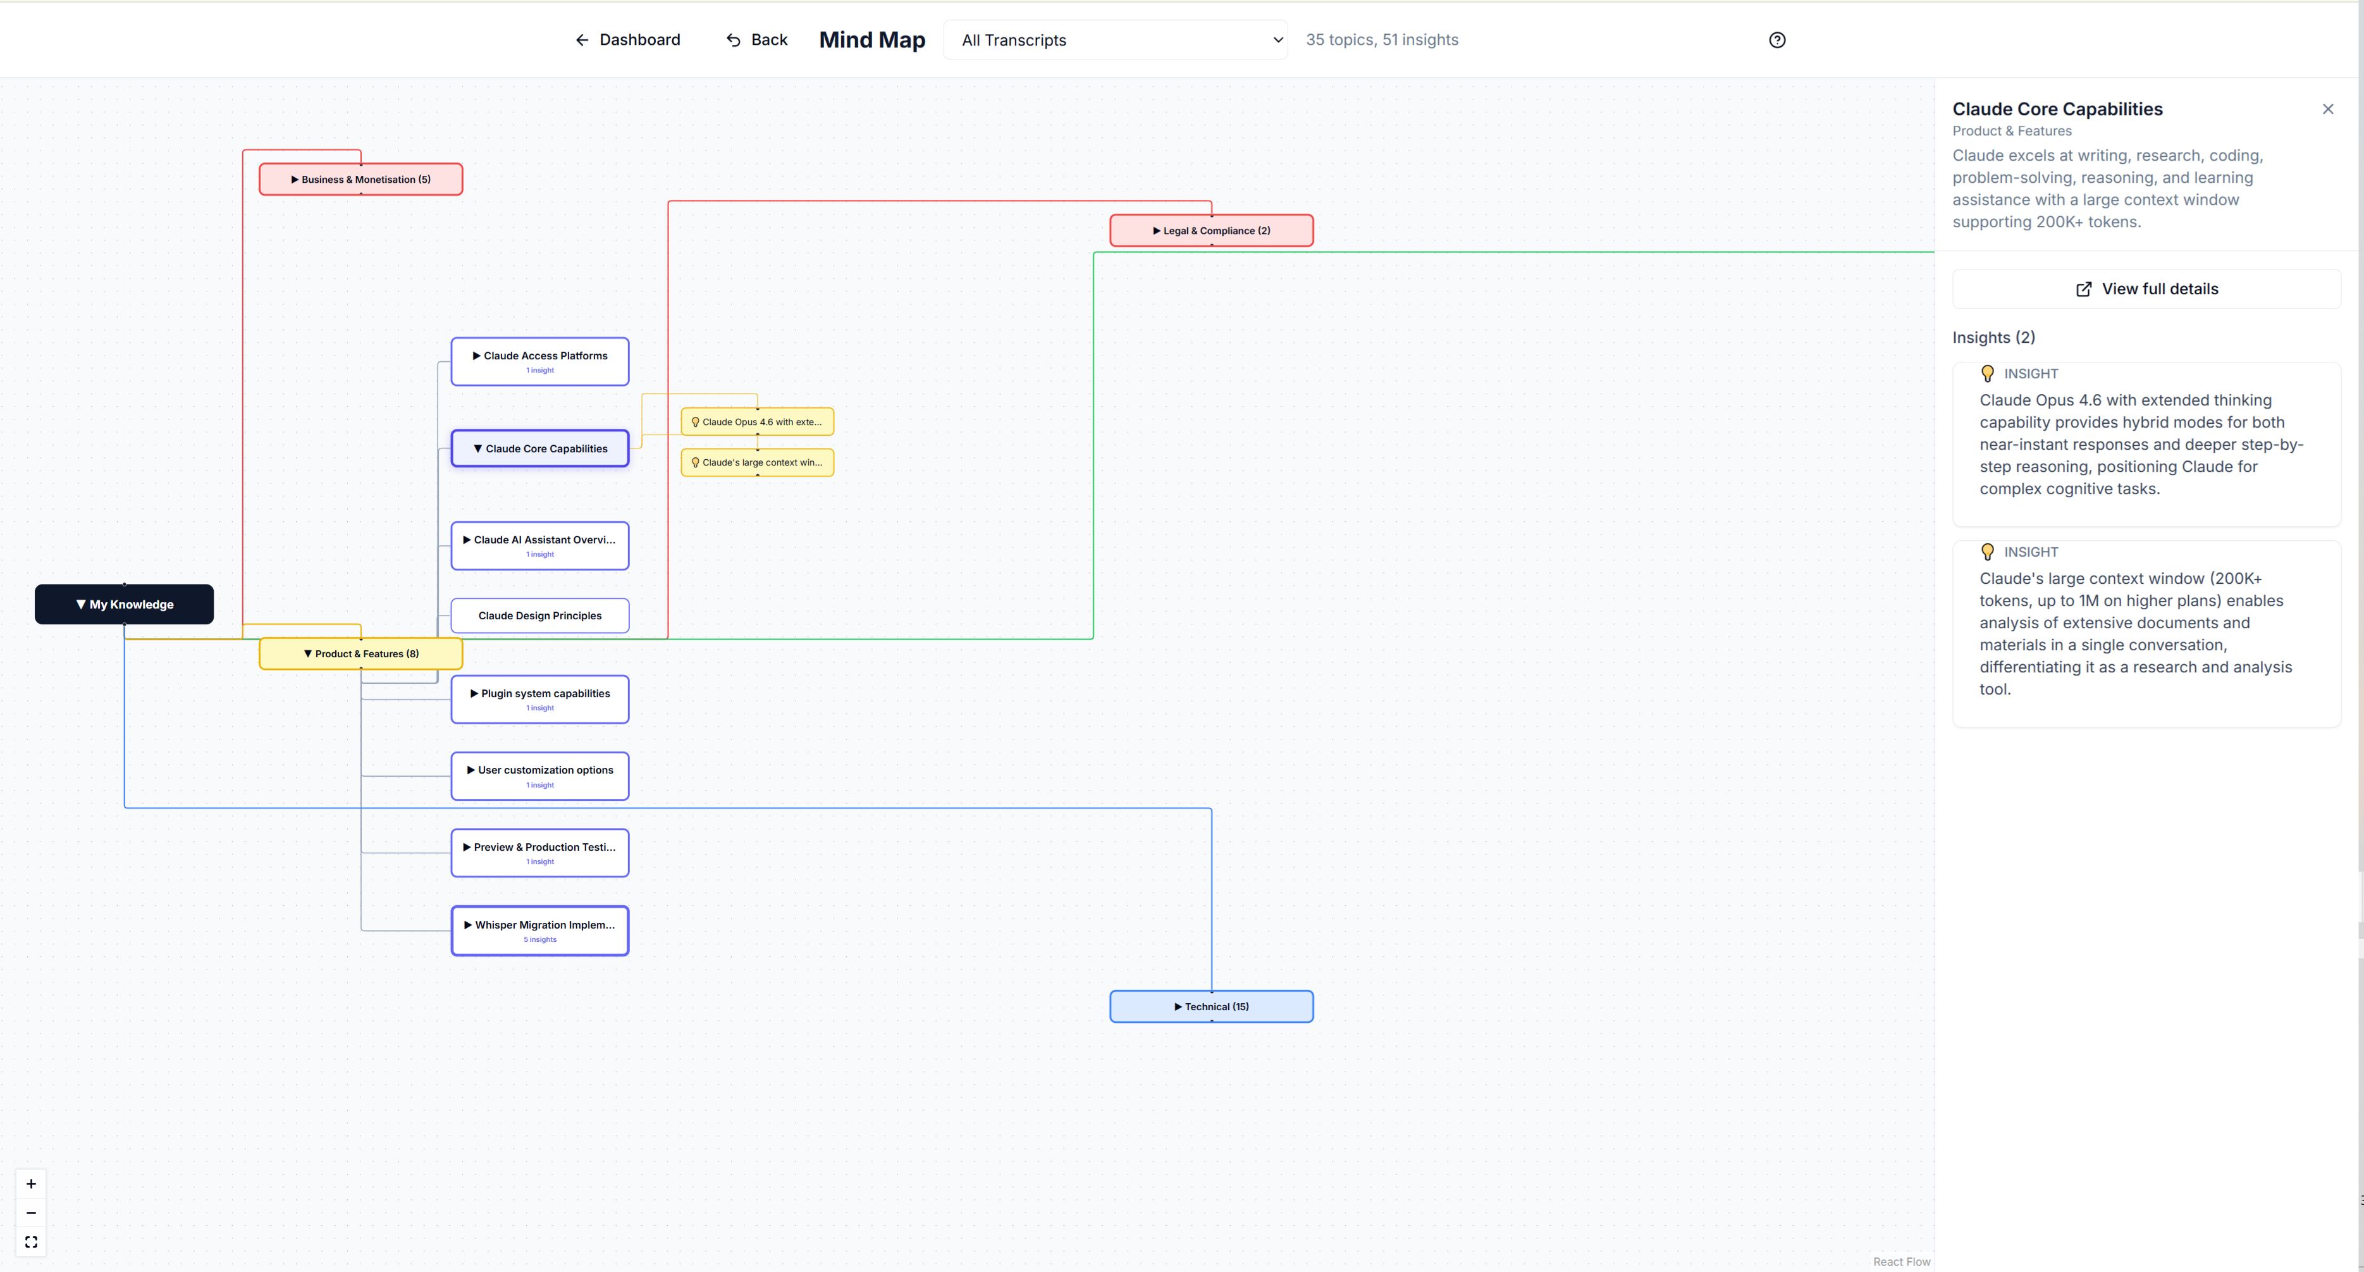Collapse the My Knowledge root node
The height and width of the screenshot is (1272, 2364).
coord(124,604)
